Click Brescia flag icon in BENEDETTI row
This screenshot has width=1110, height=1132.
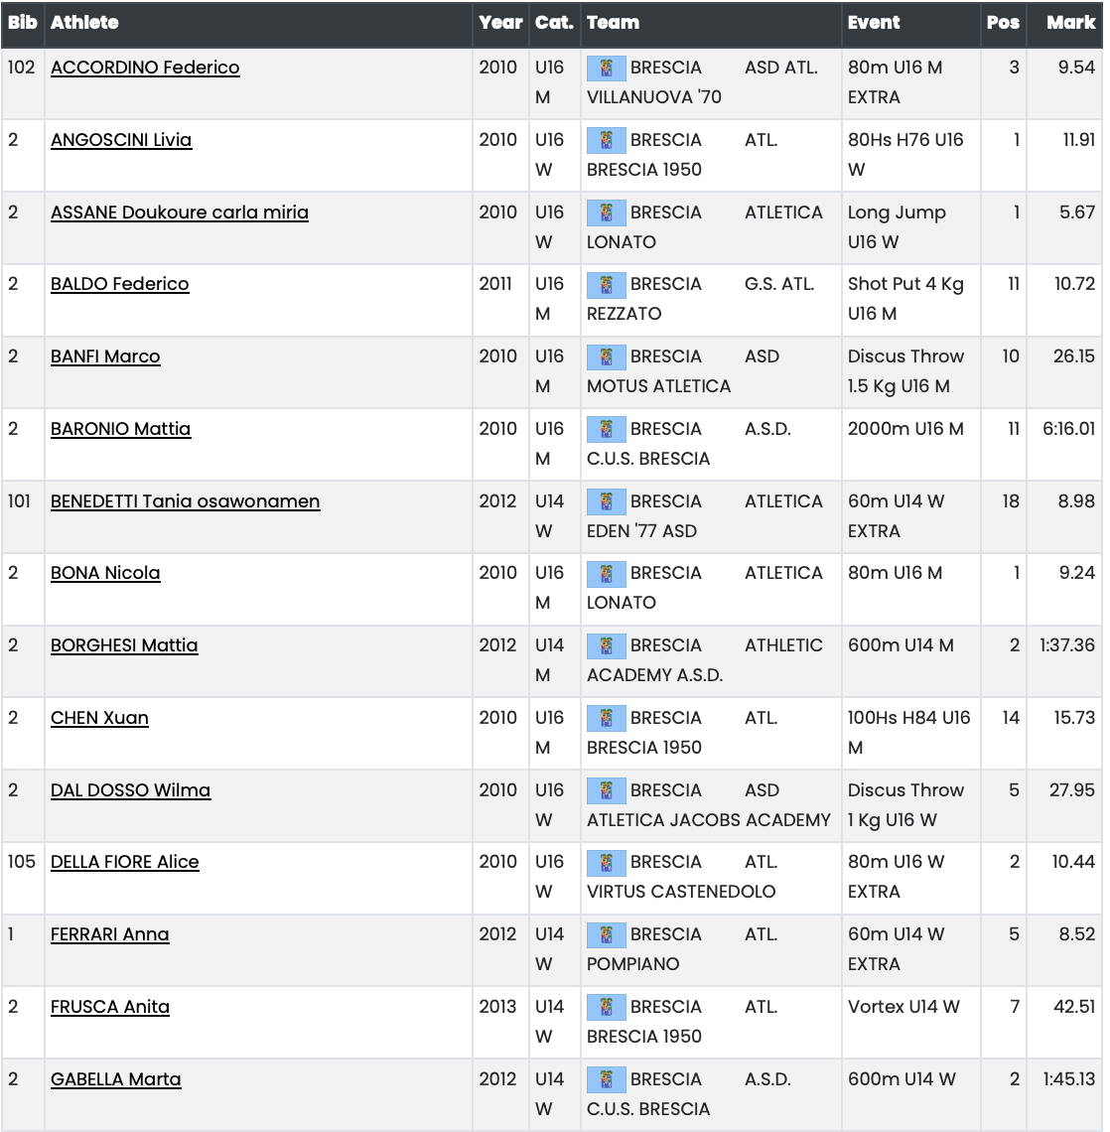click(x=607, y=502)
